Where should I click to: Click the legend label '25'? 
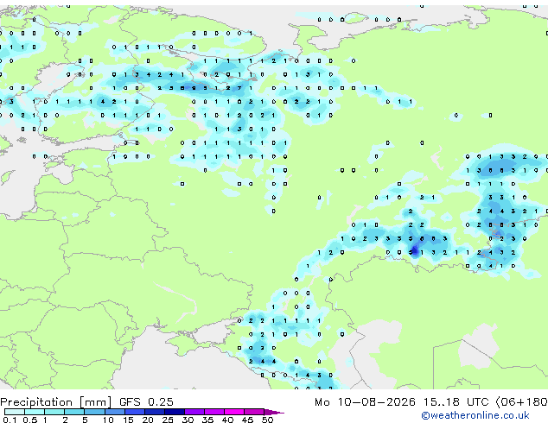pyautogui.click(x=168, y=420)
